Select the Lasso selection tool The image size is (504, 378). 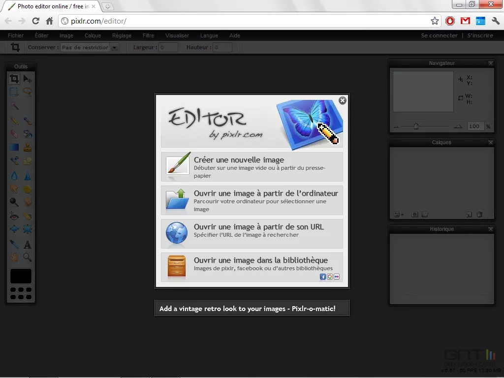click(x=28, y=92)
